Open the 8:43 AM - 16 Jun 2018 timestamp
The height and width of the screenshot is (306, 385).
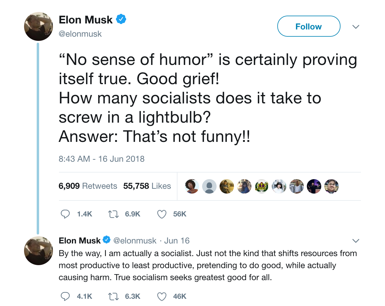101,159
